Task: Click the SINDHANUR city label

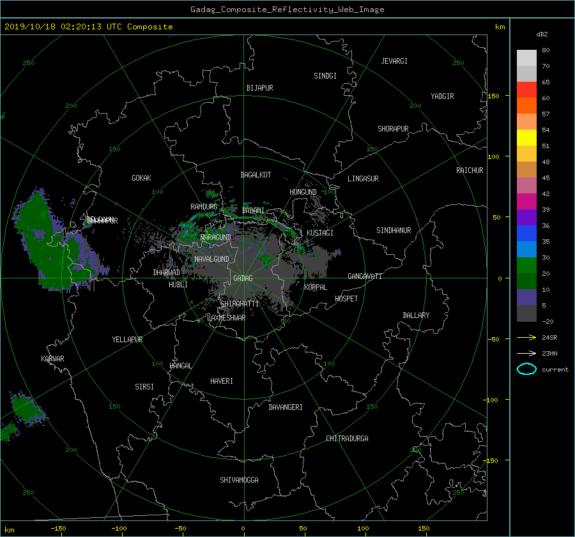Action: pyautogui.click(x=394, y=231)
